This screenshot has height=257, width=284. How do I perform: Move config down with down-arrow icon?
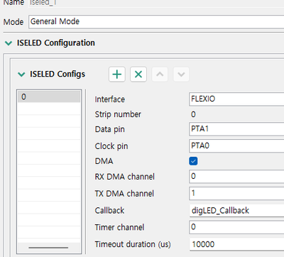click(181, 75)
